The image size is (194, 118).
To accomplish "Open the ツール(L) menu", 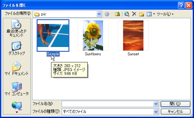I will point(165,14).
